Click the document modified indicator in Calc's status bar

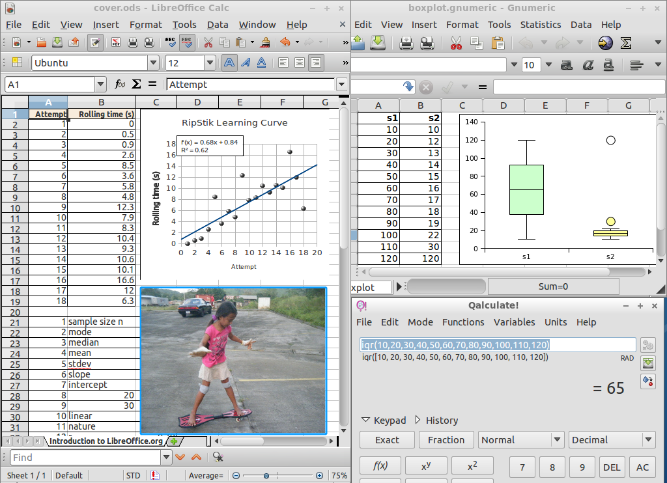click(x=155, y=475)
